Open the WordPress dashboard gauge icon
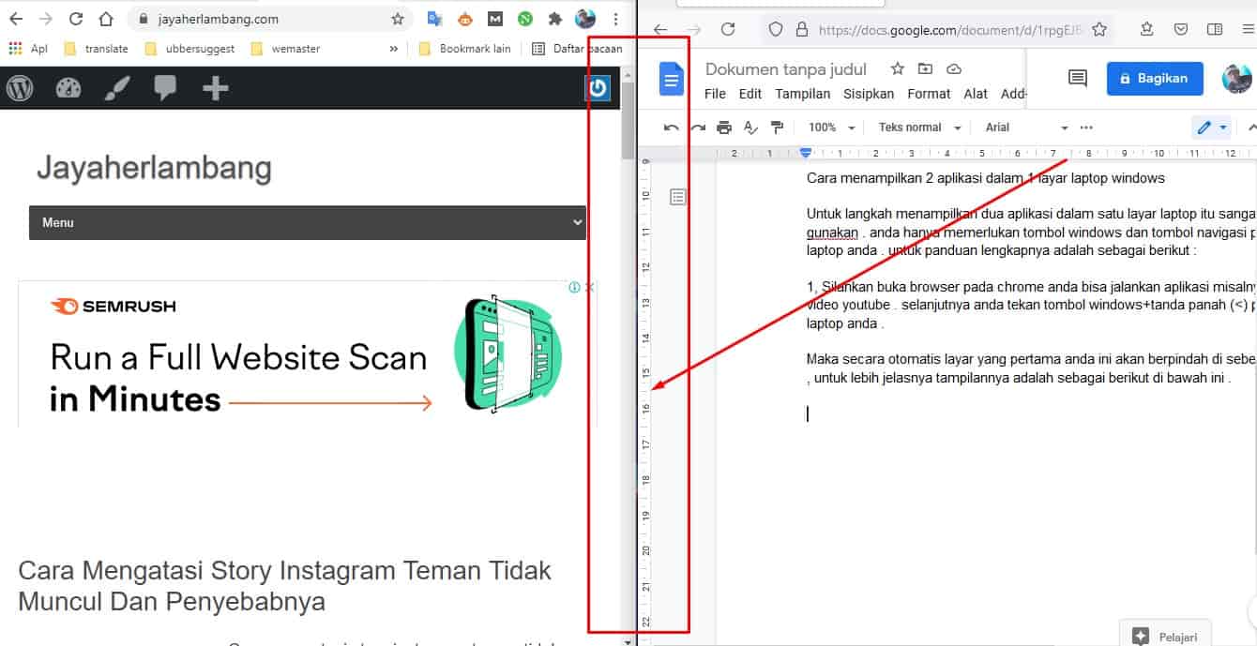This screenshot has width=1257, height=646. click(x=68, y=88)
